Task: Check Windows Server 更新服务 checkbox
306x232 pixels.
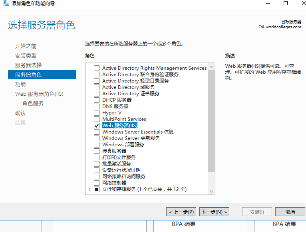Action: [x=97, y=138]
